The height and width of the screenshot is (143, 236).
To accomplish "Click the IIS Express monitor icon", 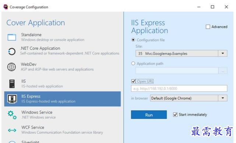I will [12, 99].
